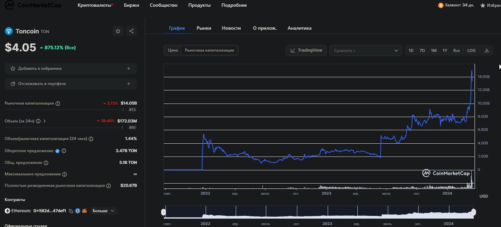Click Добавить в избранное button
The width and height of the screenshot is (501, 227).
71,68
